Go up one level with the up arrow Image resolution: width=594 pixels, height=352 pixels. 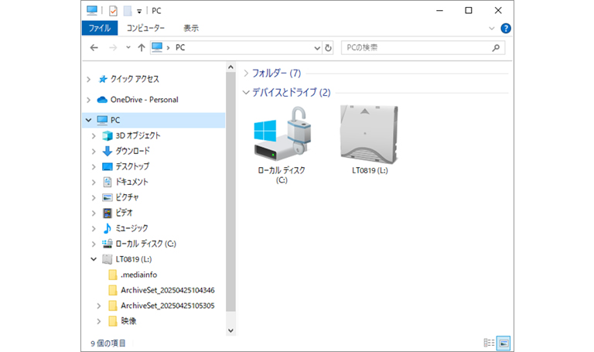[x=142, y=48]
